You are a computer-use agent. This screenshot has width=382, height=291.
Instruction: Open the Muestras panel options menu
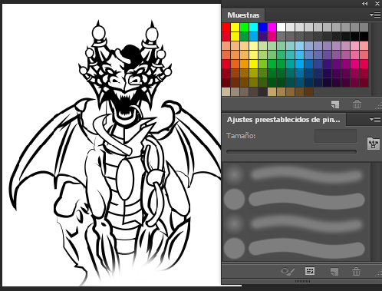click(375, 15)
